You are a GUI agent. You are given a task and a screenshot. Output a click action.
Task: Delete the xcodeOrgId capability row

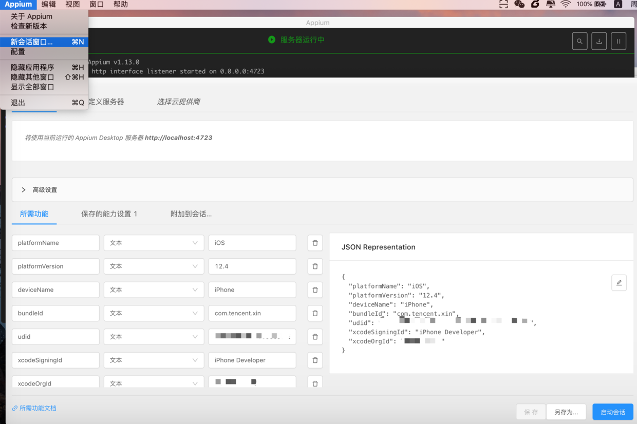tap(315, 383)
